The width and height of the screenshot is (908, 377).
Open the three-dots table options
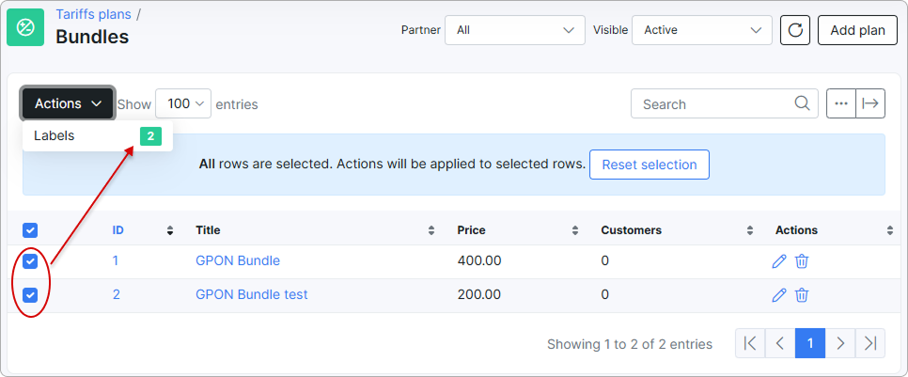[841, 103]
